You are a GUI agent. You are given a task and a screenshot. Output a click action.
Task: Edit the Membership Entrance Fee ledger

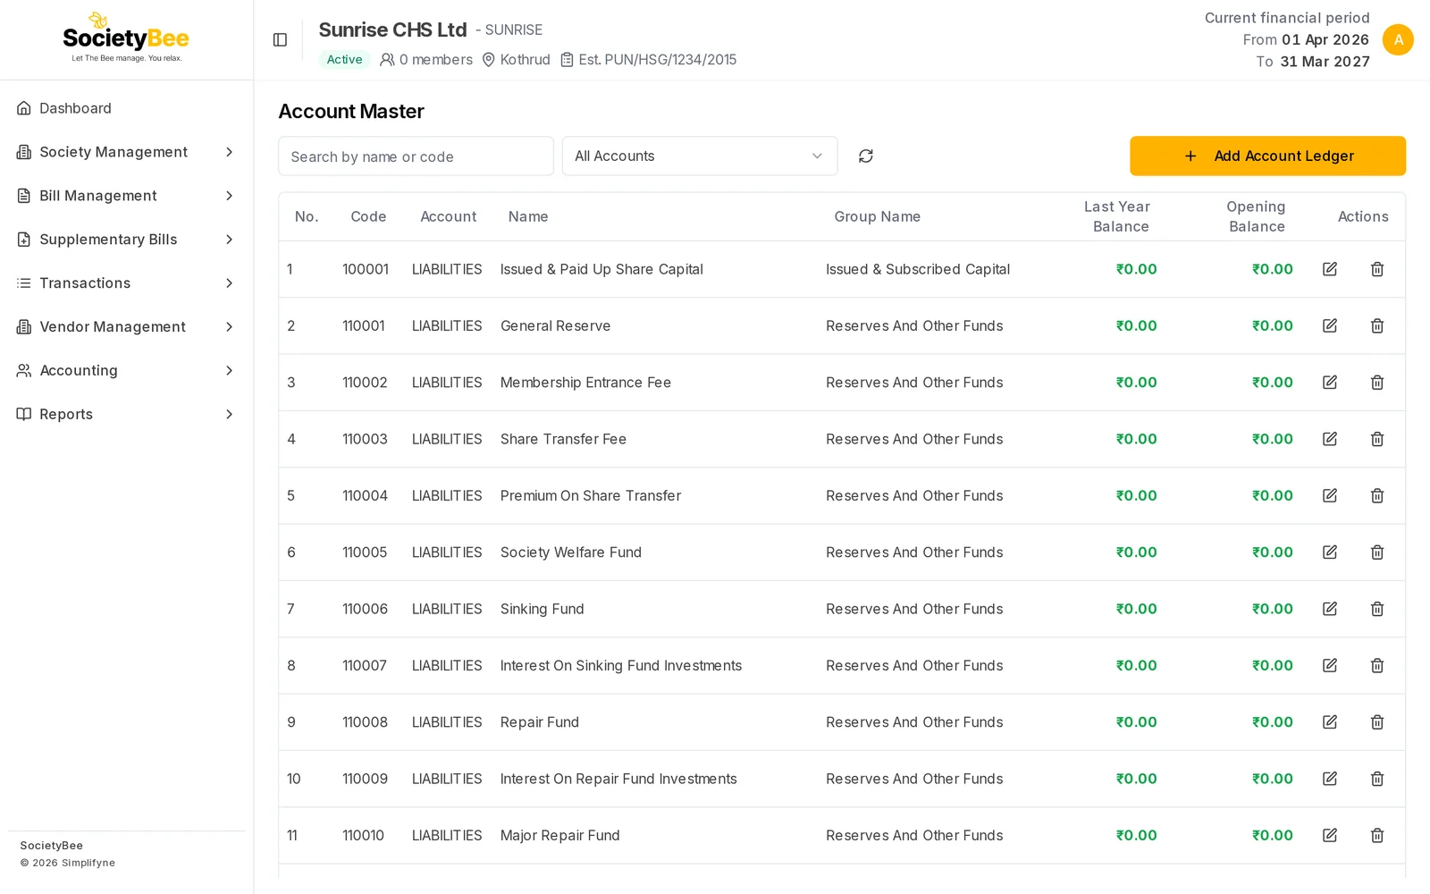tap(1330, 383)
